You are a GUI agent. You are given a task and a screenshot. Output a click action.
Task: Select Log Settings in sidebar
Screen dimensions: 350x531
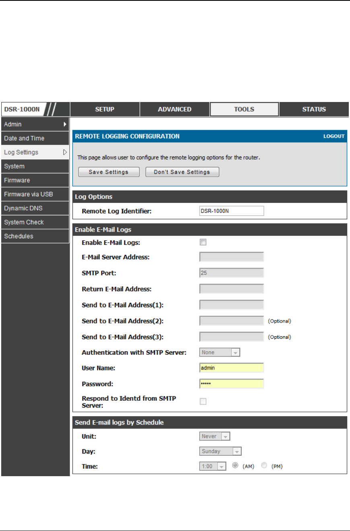[35, 152]
